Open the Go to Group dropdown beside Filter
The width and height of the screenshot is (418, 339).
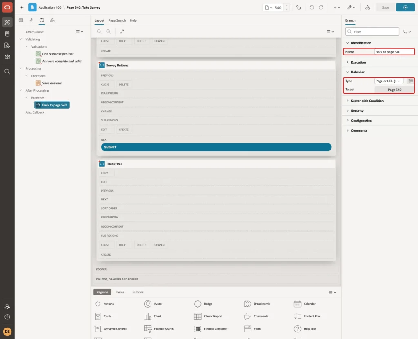[x=407, y=32]
